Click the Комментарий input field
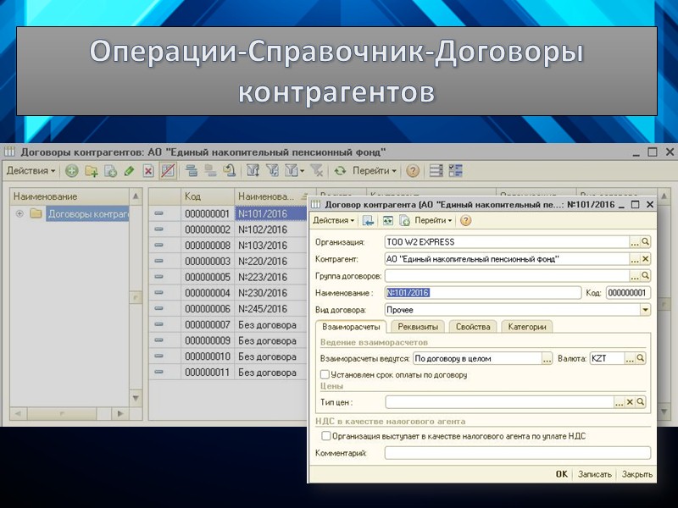The image size is (678, 508). point(518,453)
